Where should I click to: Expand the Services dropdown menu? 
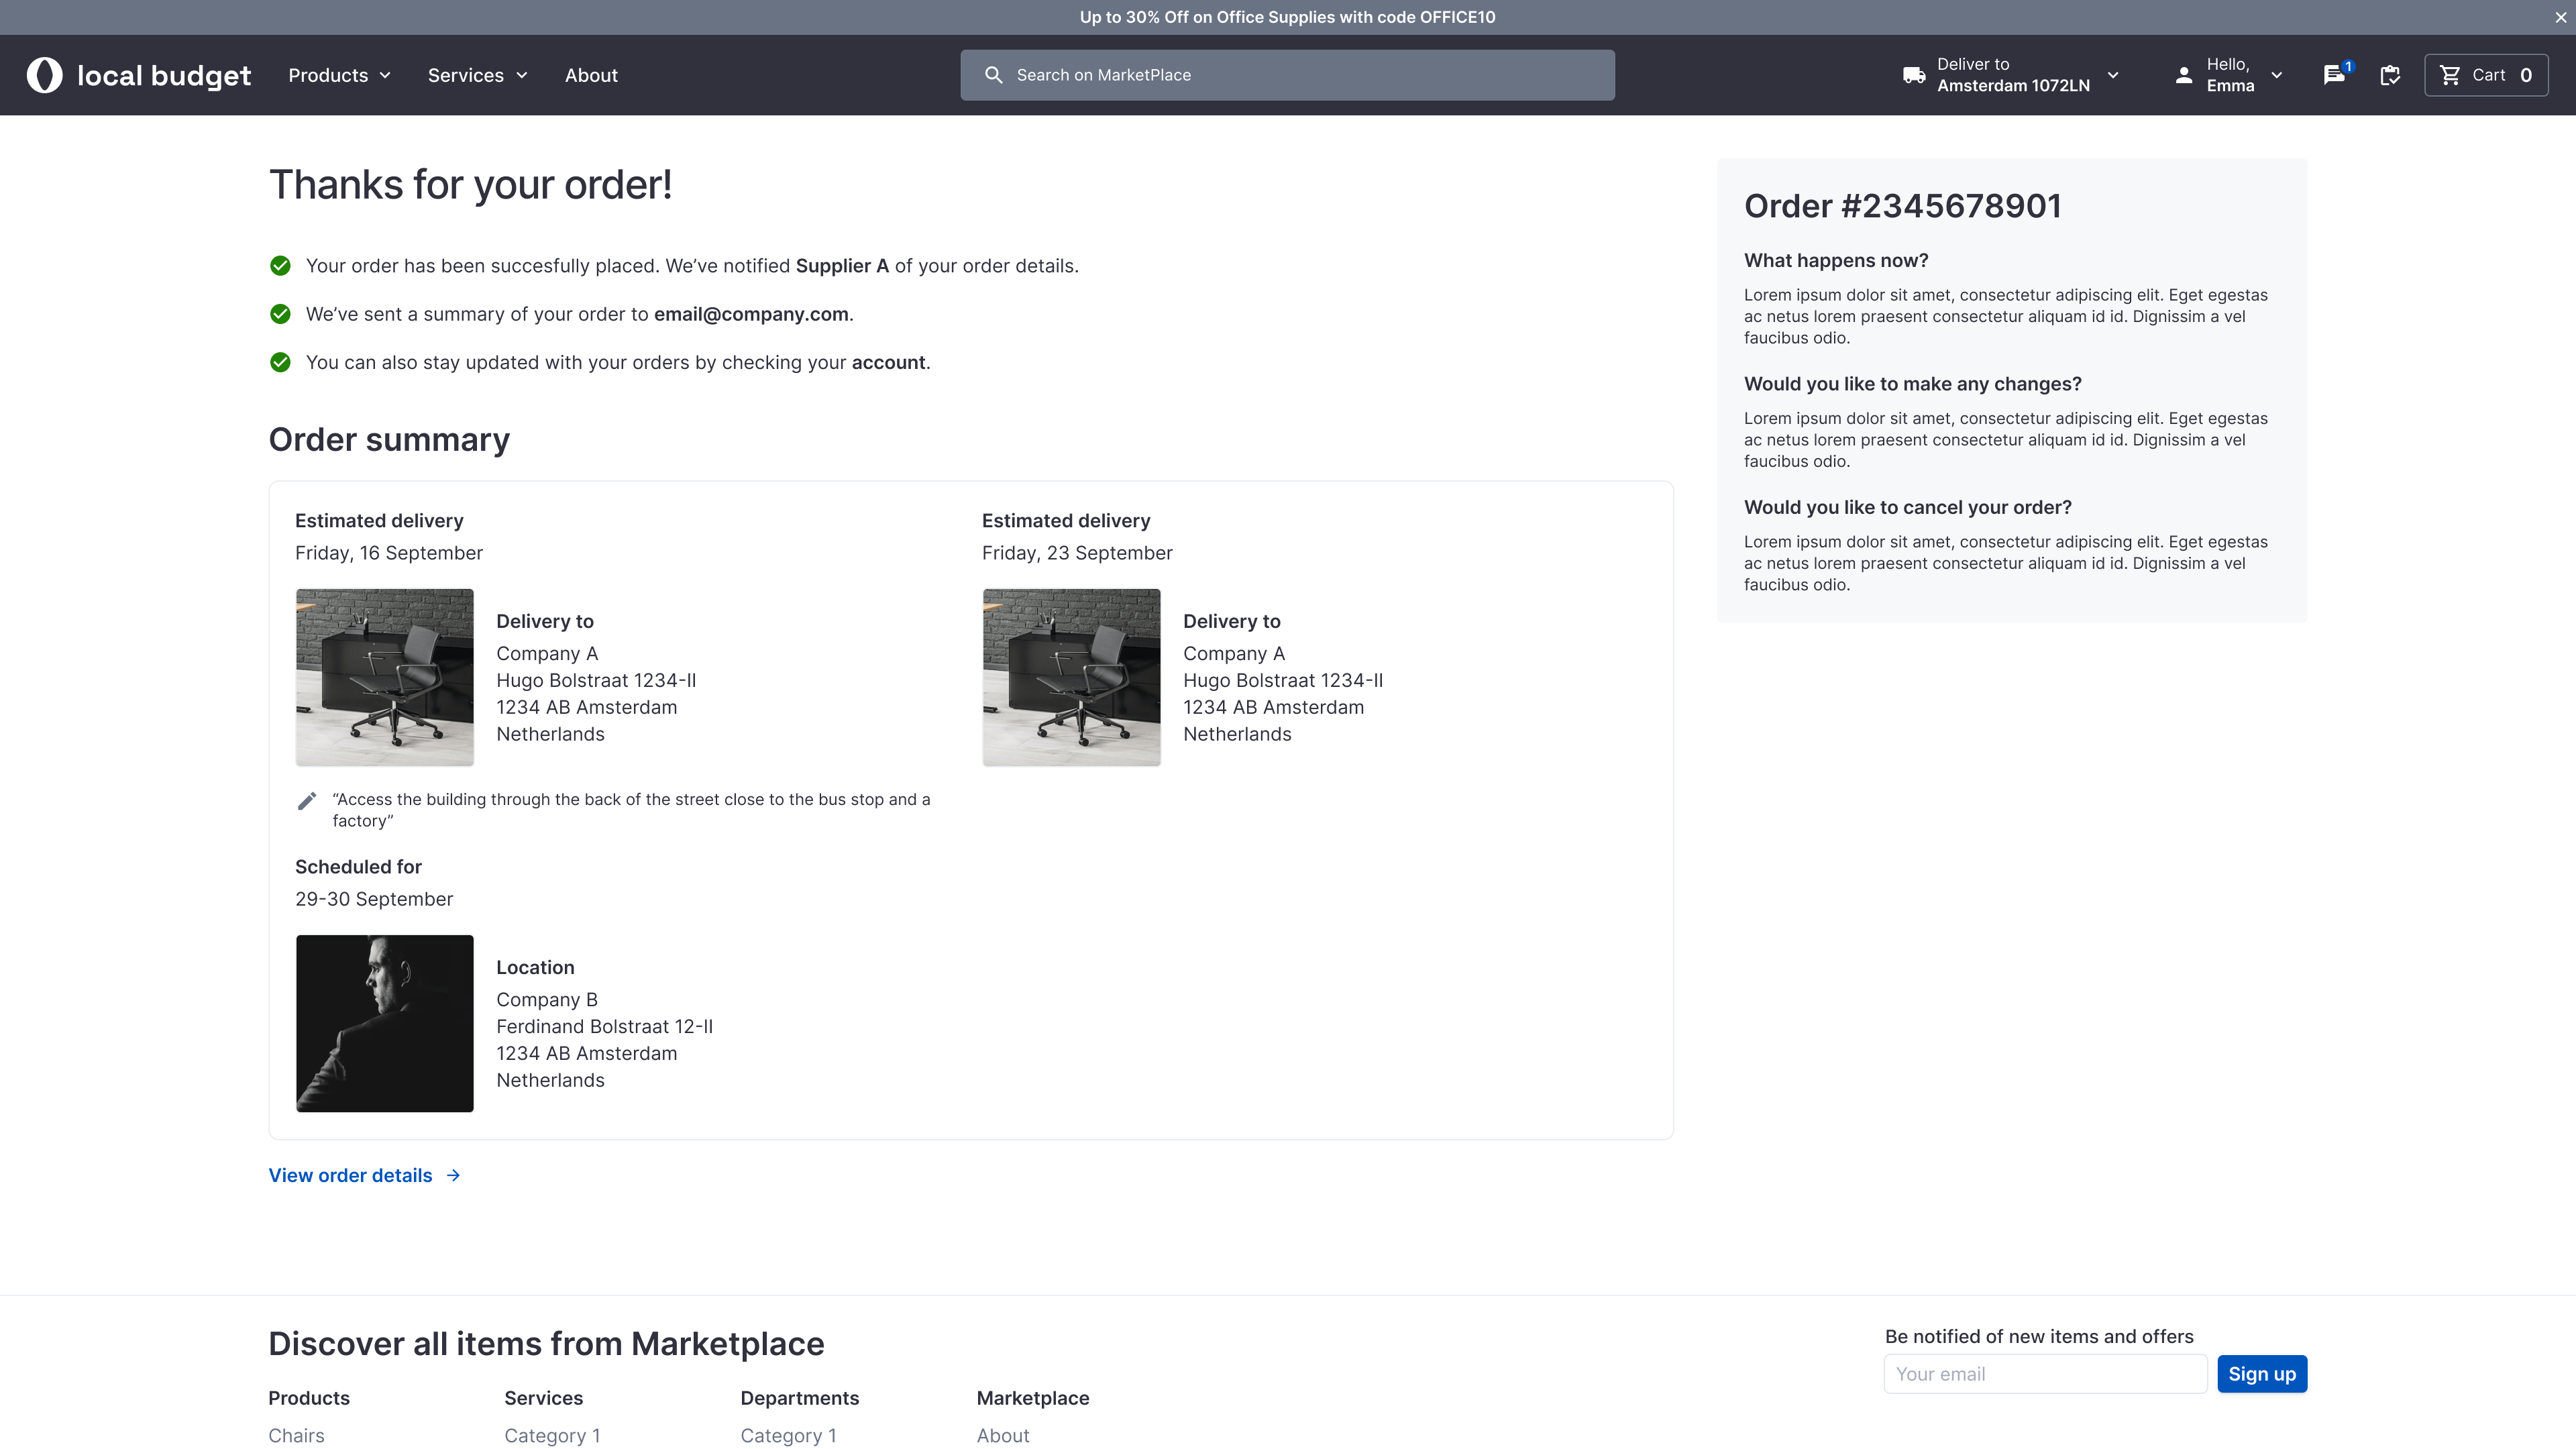point(477,75)
